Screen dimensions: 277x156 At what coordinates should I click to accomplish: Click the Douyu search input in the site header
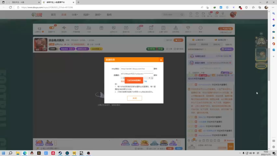(x=171, y=15)
